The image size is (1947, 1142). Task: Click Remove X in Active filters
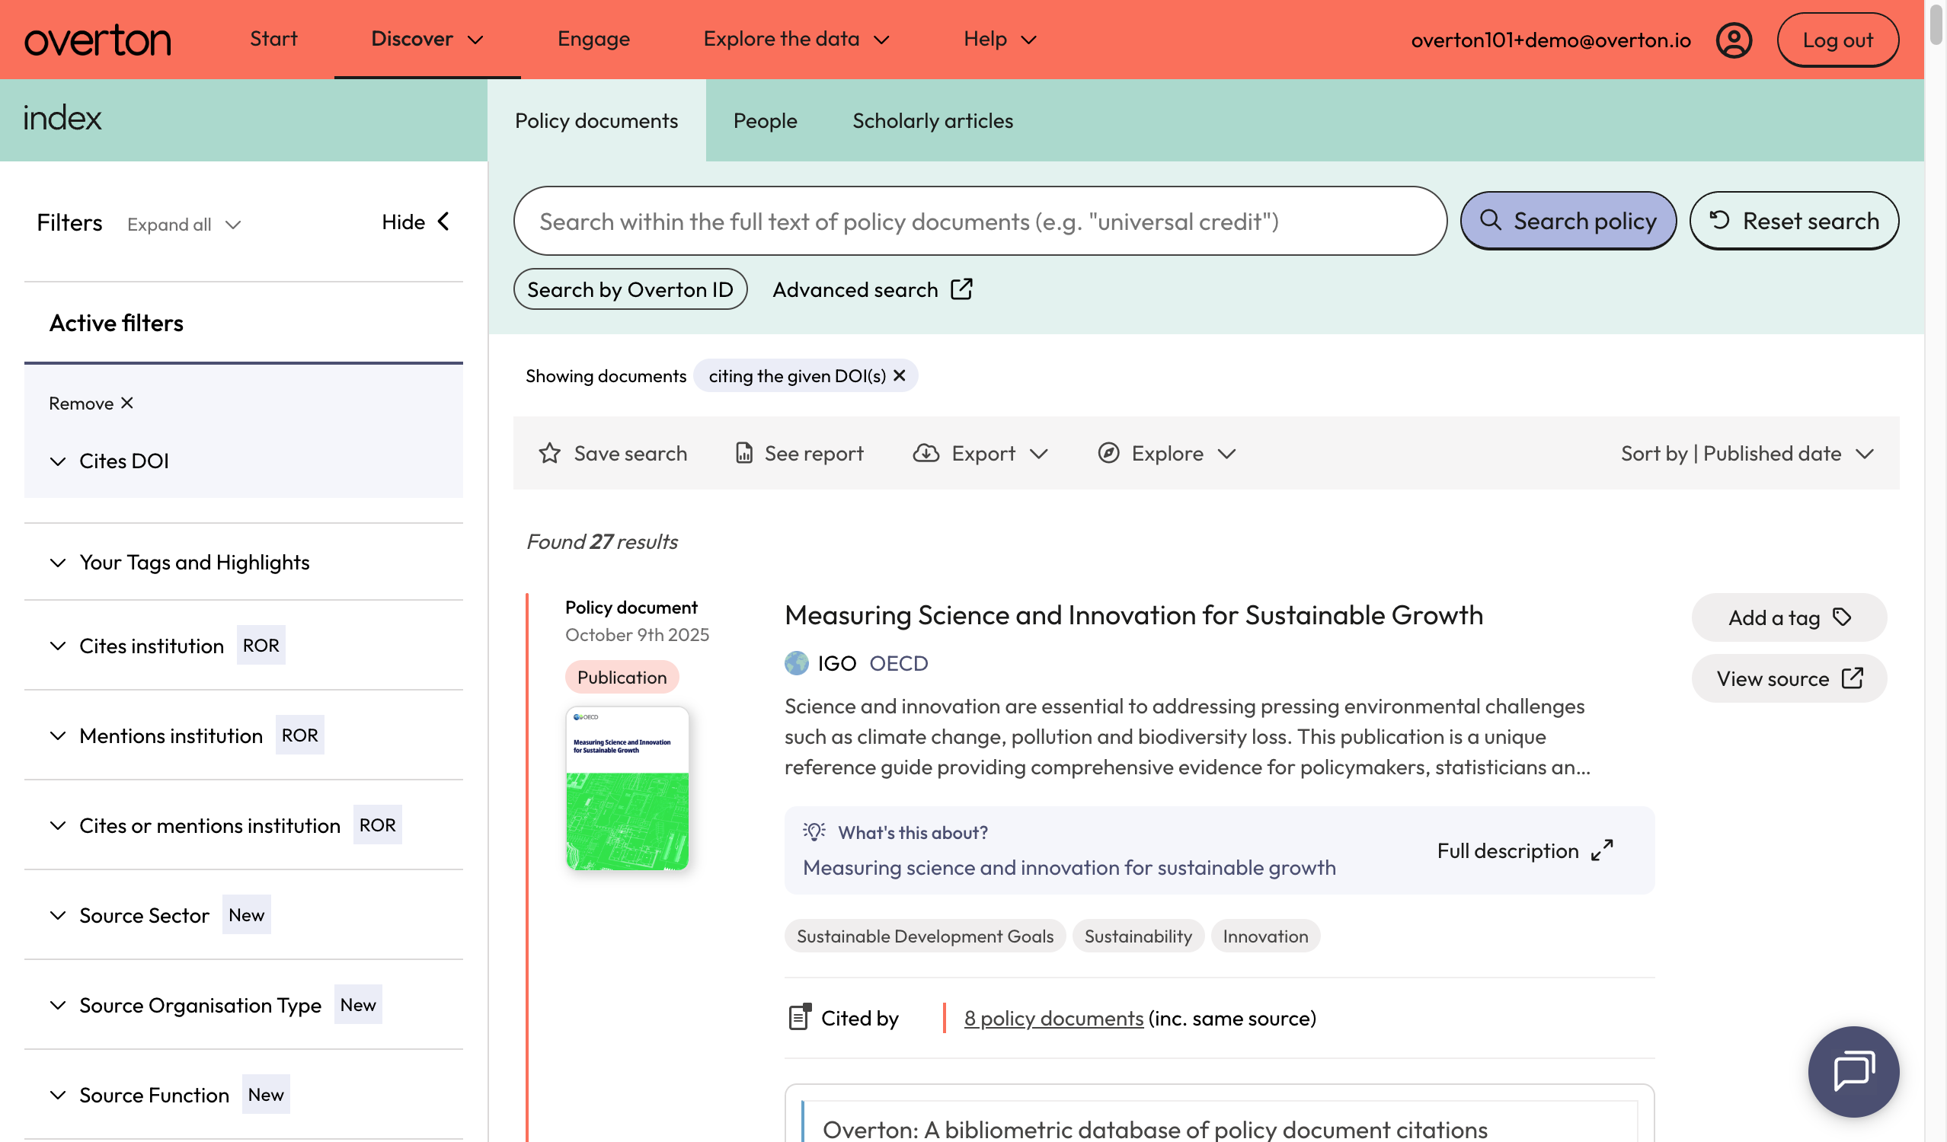pos(91,403)
